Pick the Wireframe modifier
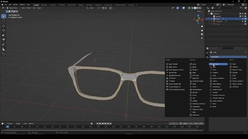The image size is (248, 139). [x=196, y=115]
